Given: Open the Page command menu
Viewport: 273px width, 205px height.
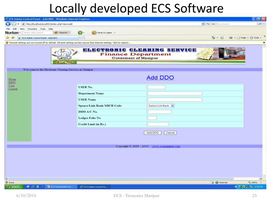Looking at the screenshot, I should [x=243, y=38].
